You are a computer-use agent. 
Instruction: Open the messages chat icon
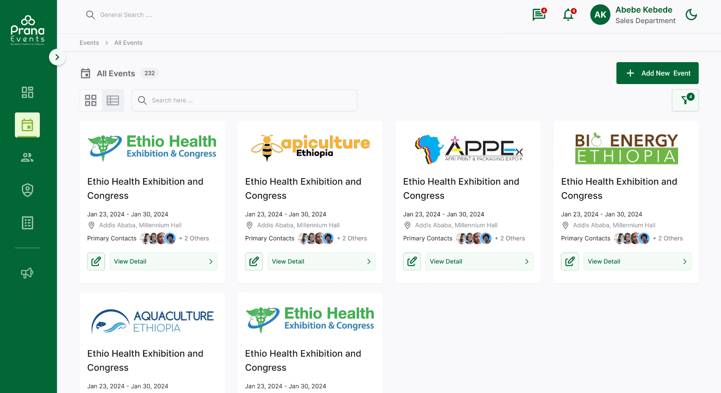pyautogui.click(x=539, y=15)
